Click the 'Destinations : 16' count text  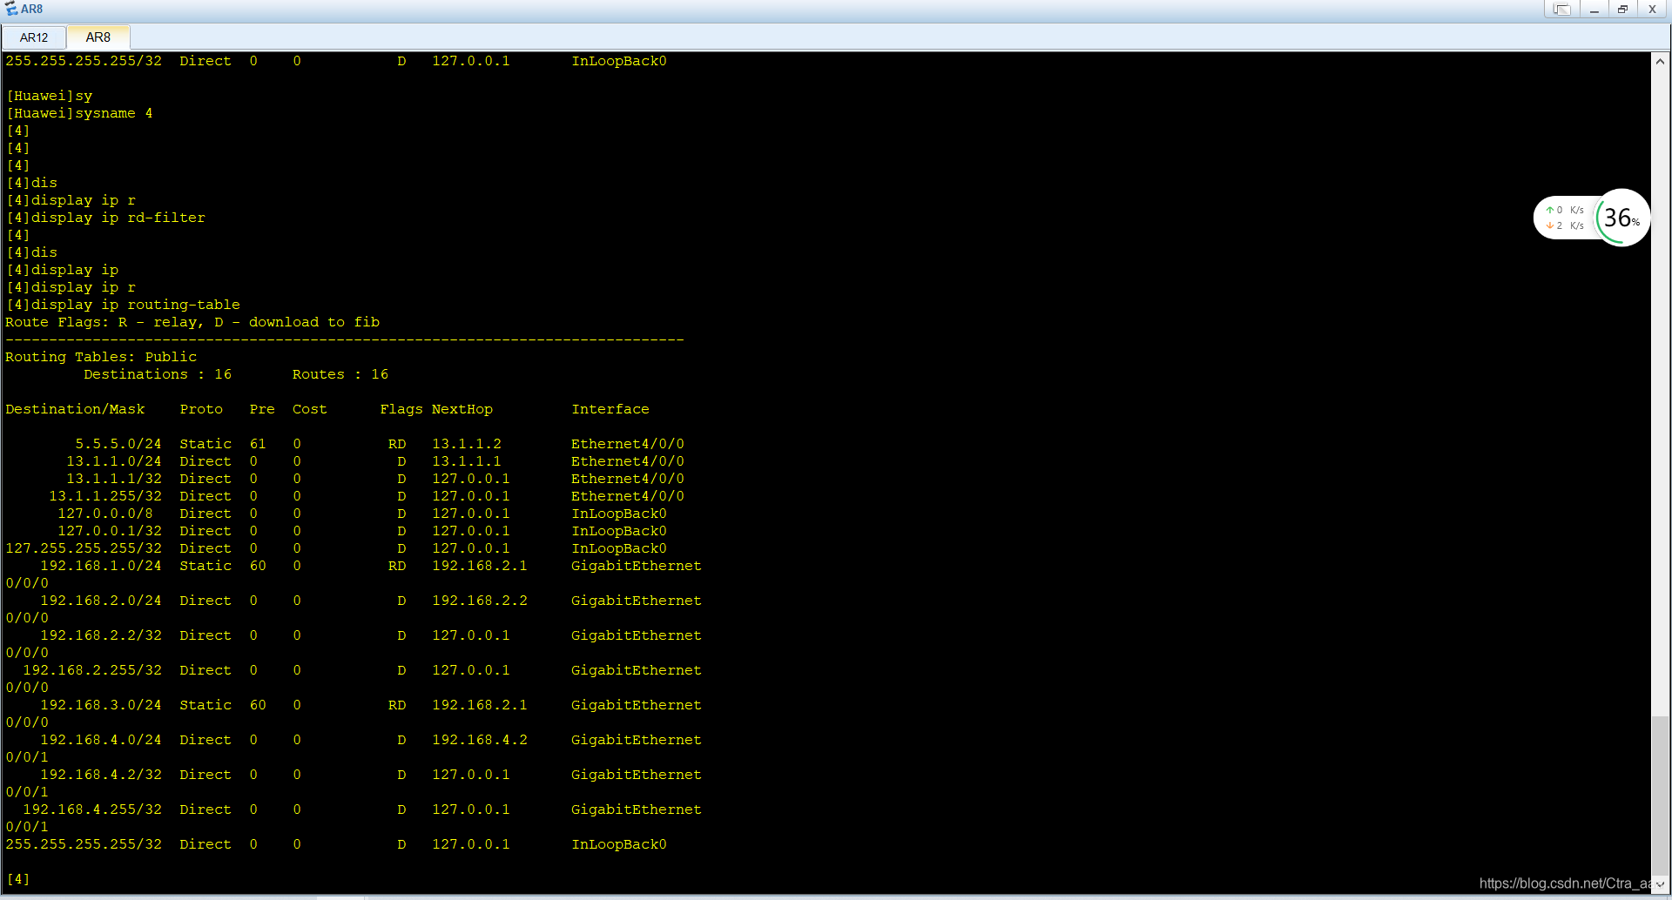(158, 374)
